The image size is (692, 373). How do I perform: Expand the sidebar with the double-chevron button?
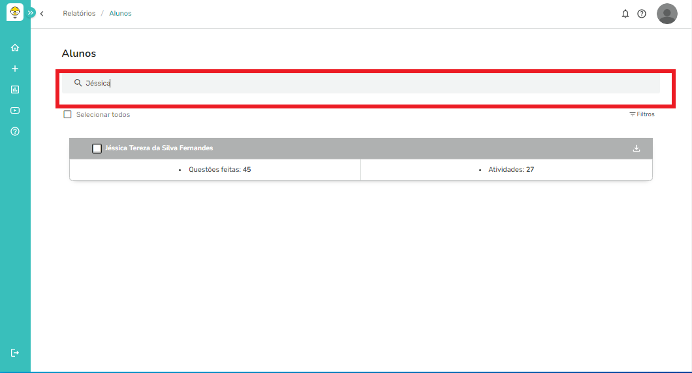(31, 12)
